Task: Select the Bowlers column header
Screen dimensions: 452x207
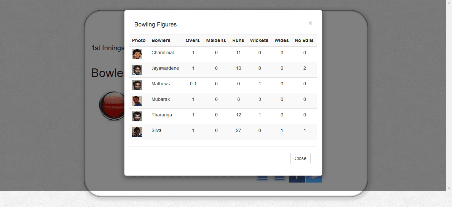Action: point(161,40)
